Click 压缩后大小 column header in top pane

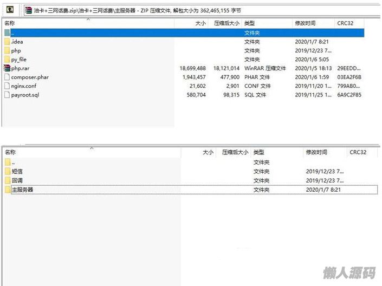226,24
